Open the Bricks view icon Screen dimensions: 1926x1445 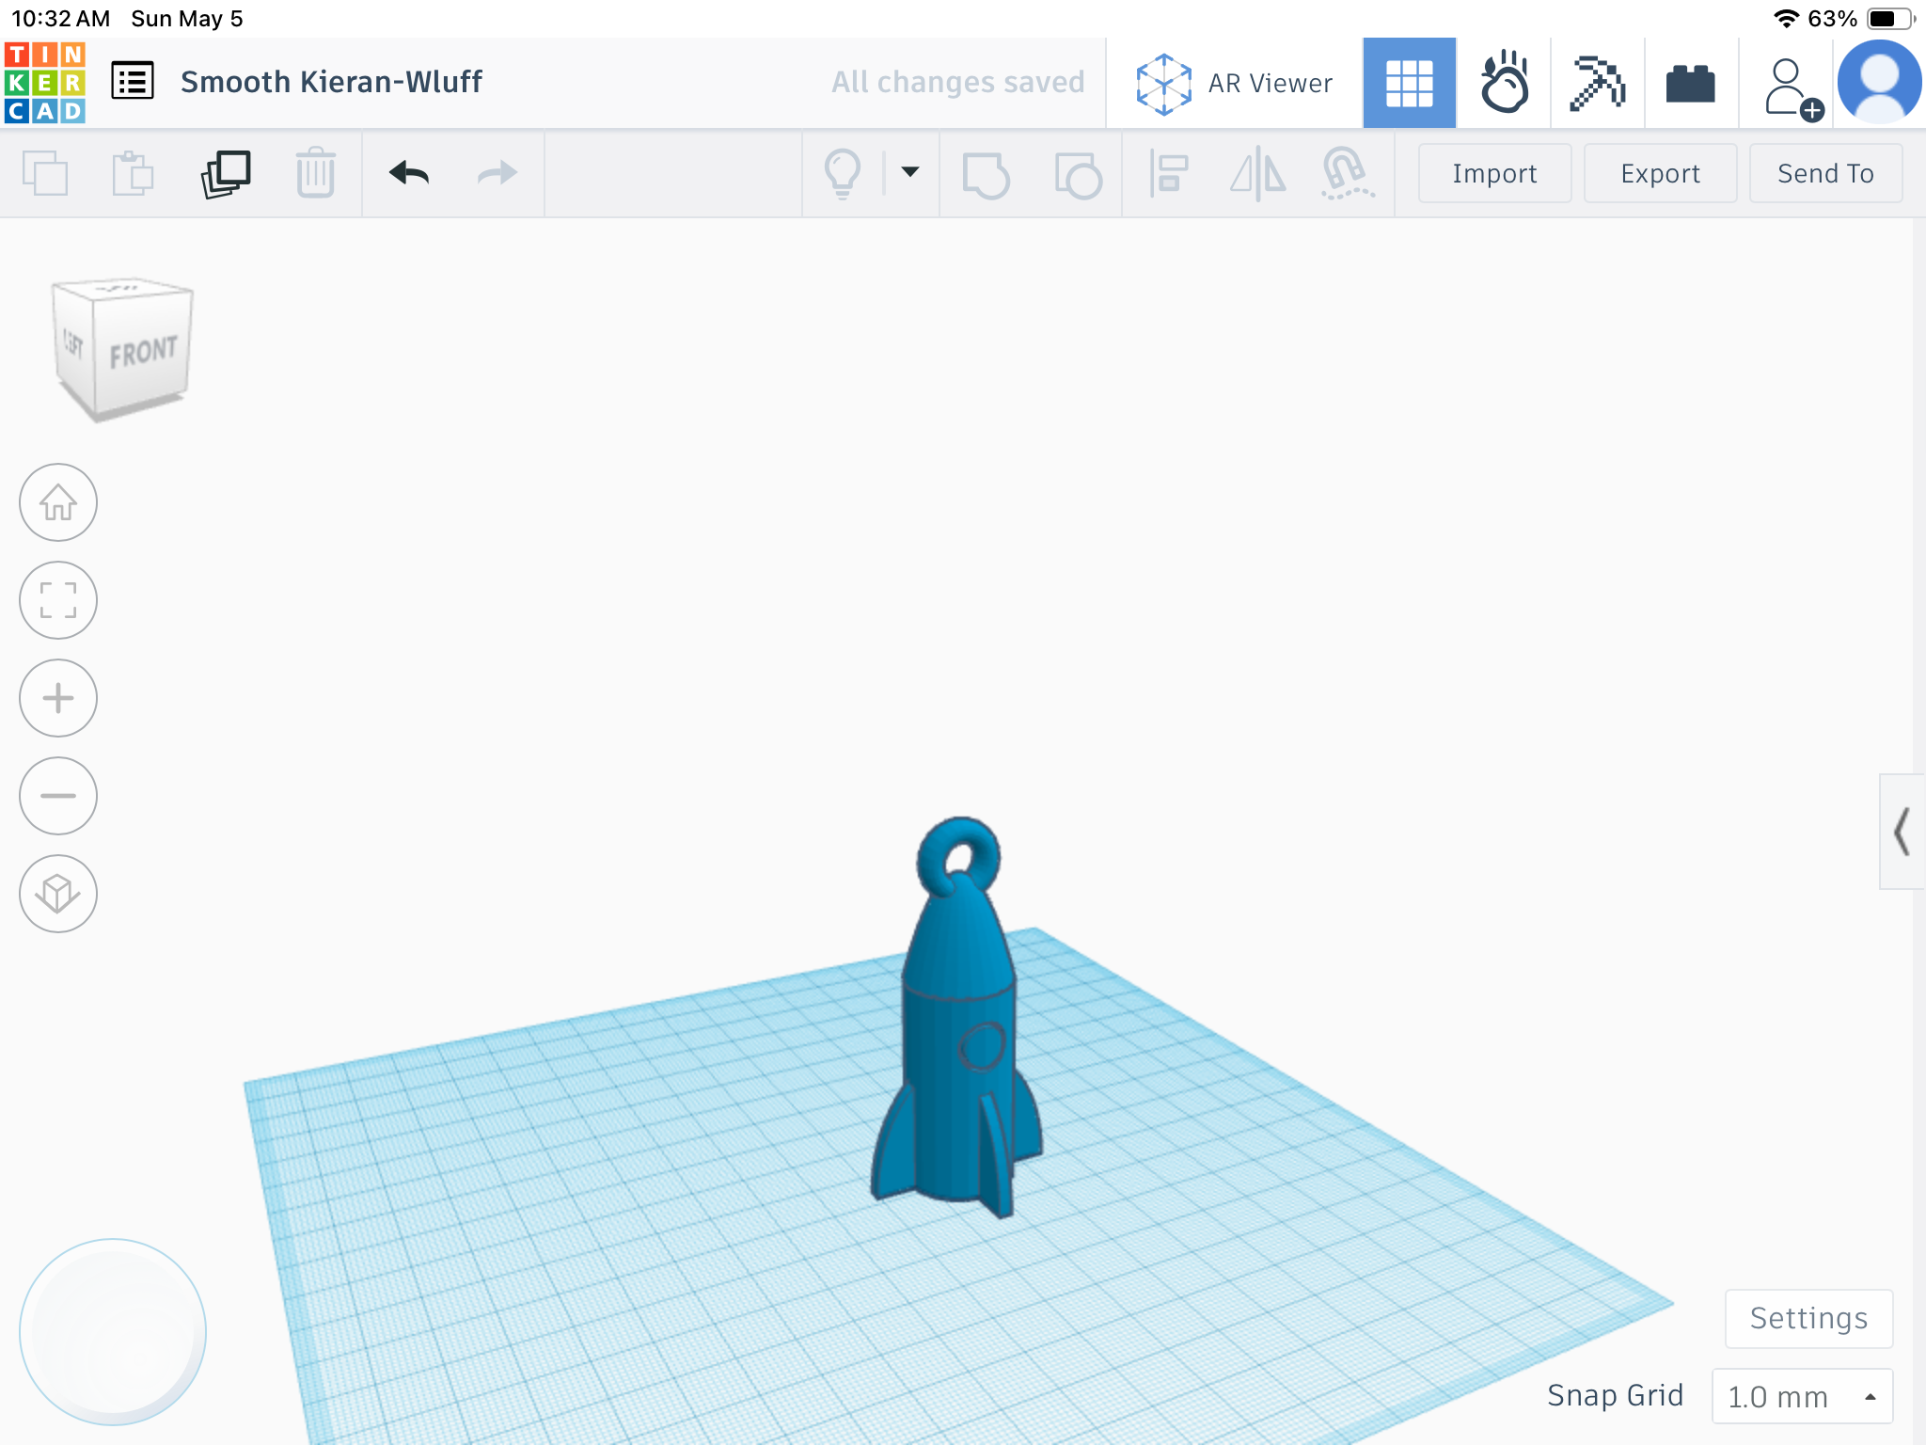tap(1690, 83)
